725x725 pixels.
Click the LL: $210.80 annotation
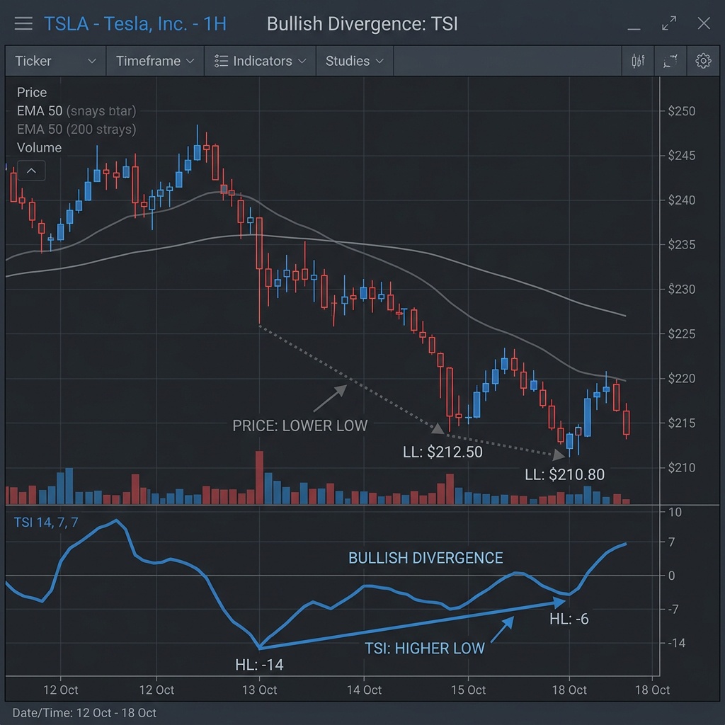[564, 474]
